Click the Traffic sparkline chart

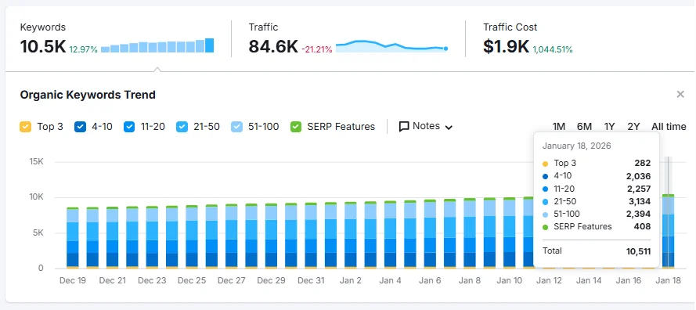(x=391, y=45)
